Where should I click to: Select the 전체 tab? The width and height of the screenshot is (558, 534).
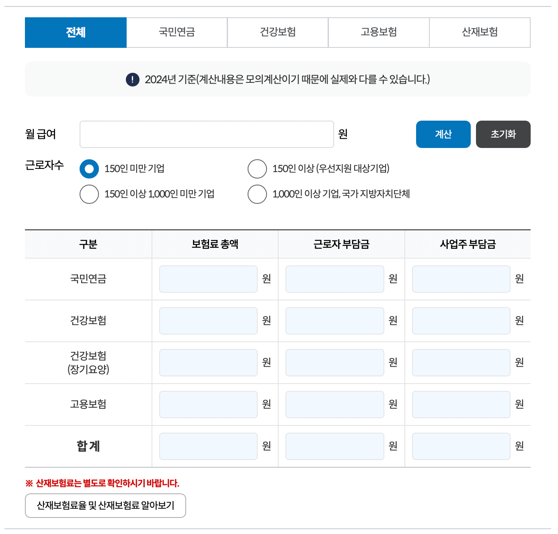tap(76, 32)
